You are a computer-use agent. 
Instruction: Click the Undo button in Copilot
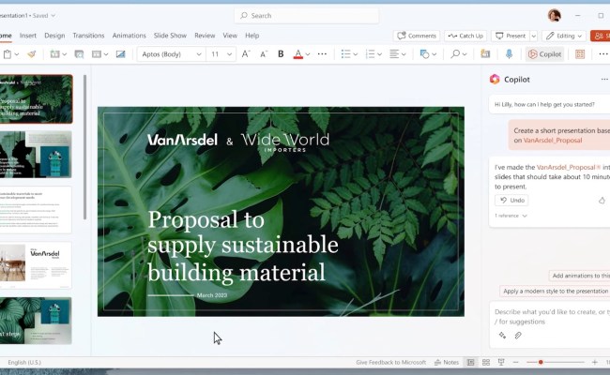click(x=511, y=200)
